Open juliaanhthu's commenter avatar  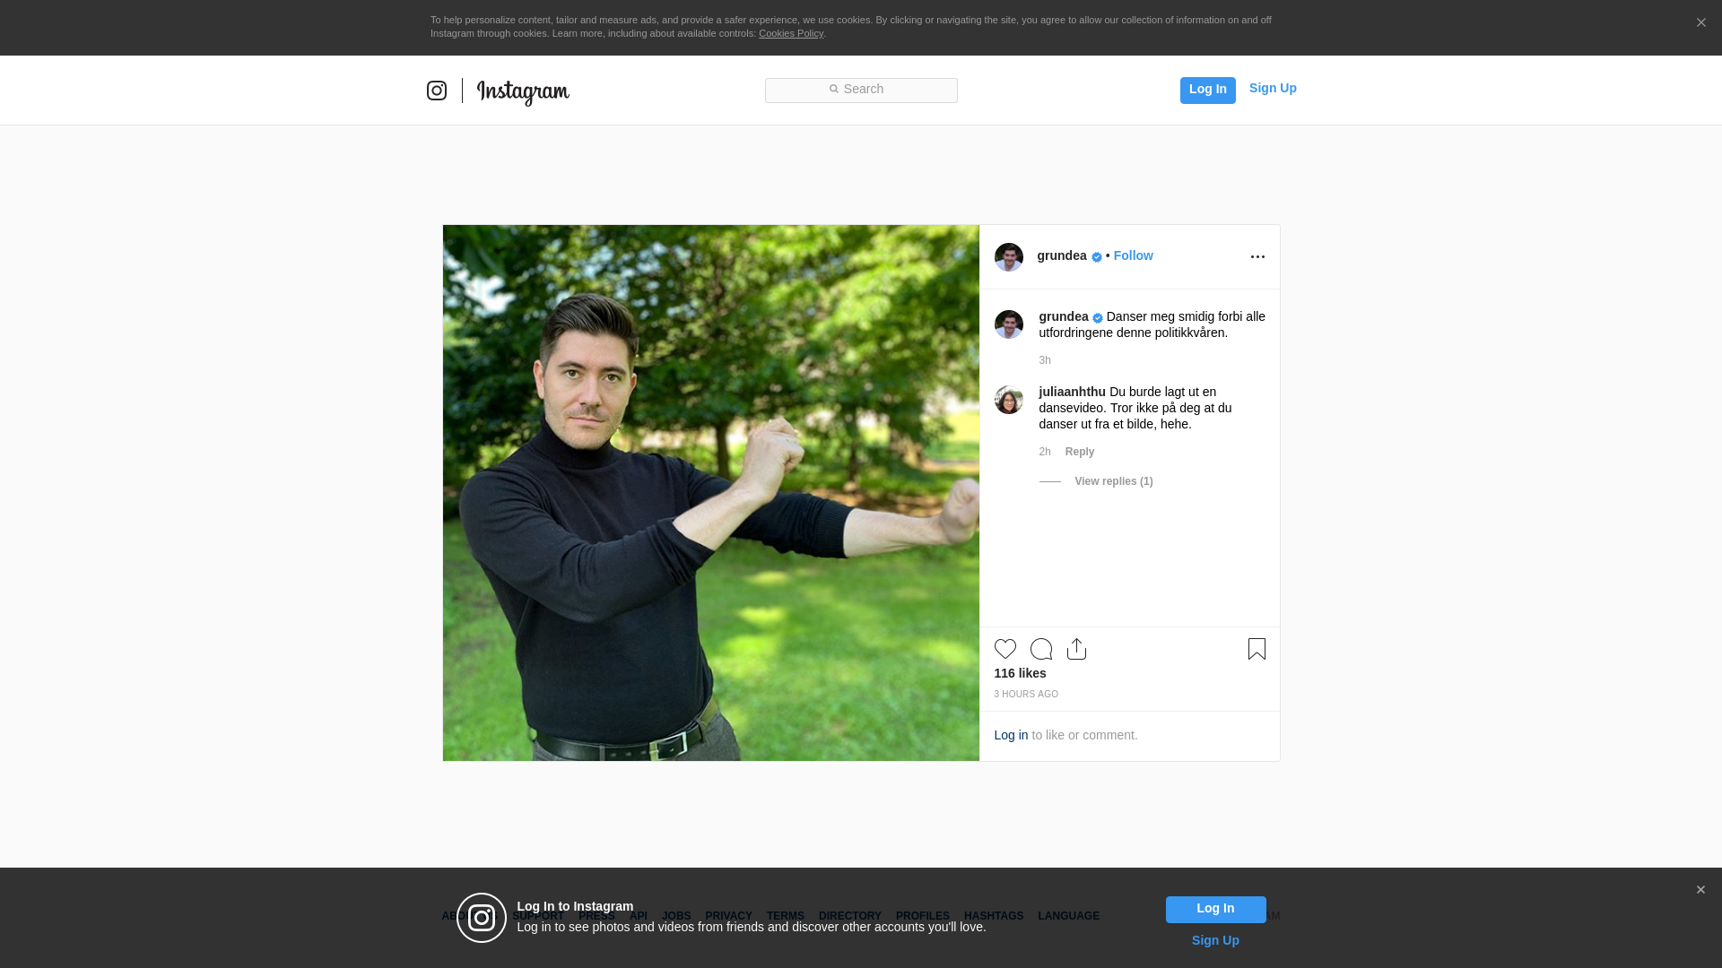click(x=1008, y=400)
